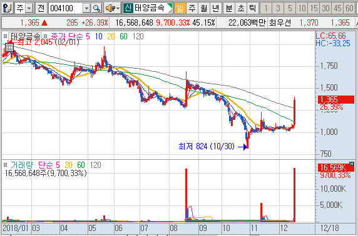The image size is (358, 236).
Task: Click the 20-day price moving average legend number
Action: click(x=111, y=36)
